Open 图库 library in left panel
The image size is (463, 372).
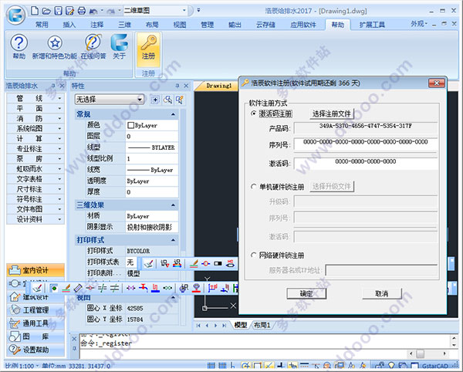pyautogui.click(x=35, y=336)
